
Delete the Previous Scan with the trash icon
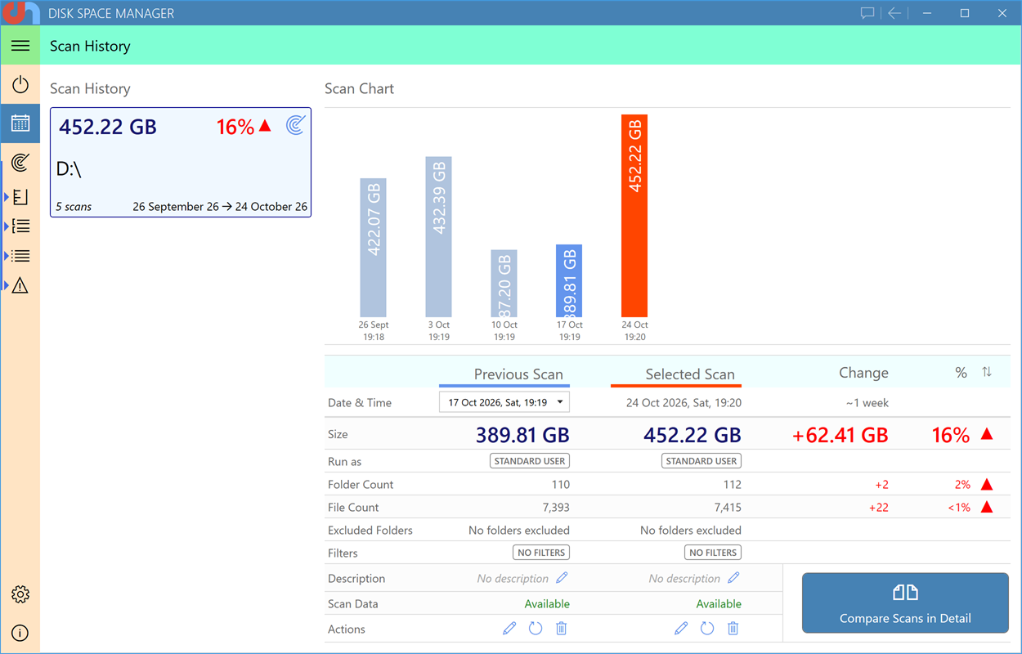point(562,629)
